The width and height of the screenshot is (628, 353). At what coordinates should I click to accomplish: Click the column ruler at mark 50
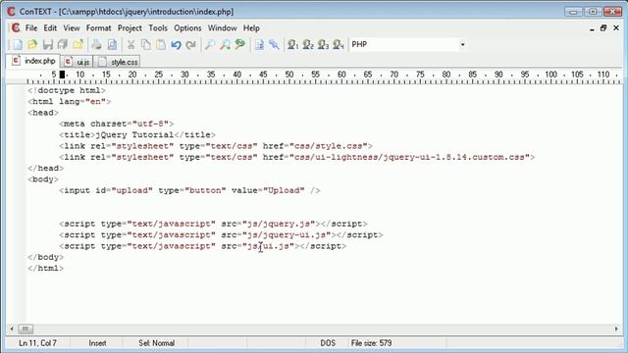click(289, 75)
